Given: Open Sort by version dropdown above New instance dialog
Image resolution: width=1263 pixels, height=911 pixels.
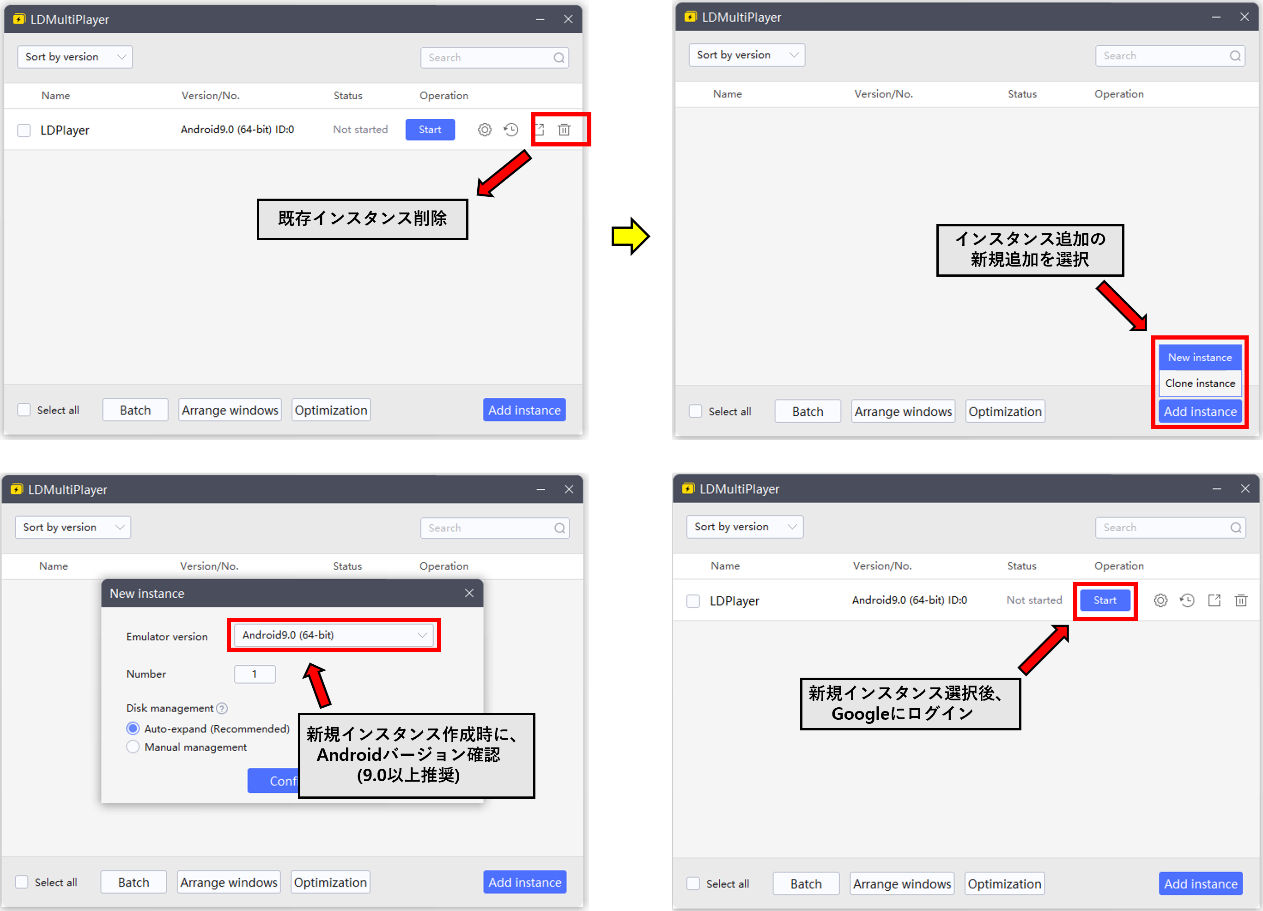Looking at the screenshot, I should click(73, 527).
